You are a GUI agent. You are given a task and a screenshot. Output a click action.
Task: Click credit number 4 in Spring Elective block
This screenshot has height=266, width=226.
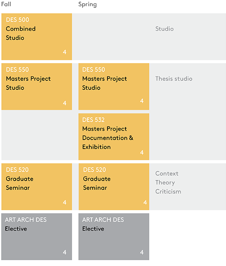pyautogui.click(x=142, y=252)
